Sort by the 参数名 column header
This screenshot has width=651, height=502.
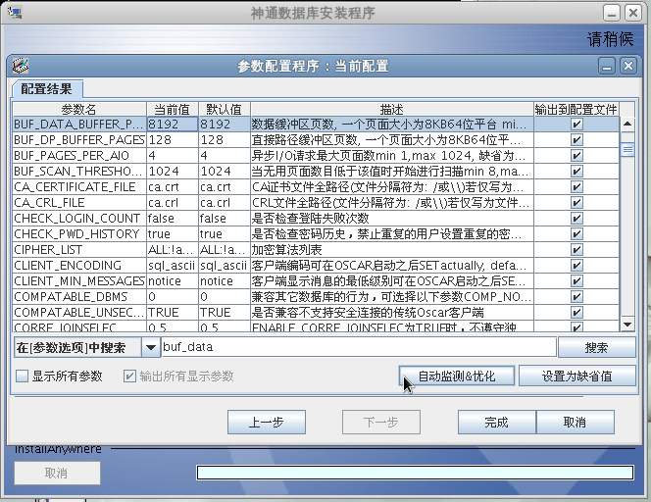pos(79,109)
